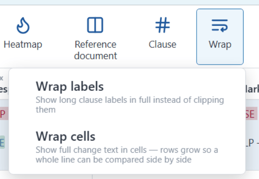Enable the Wrap cells option

pyautogui.click(x=127, y=147)
